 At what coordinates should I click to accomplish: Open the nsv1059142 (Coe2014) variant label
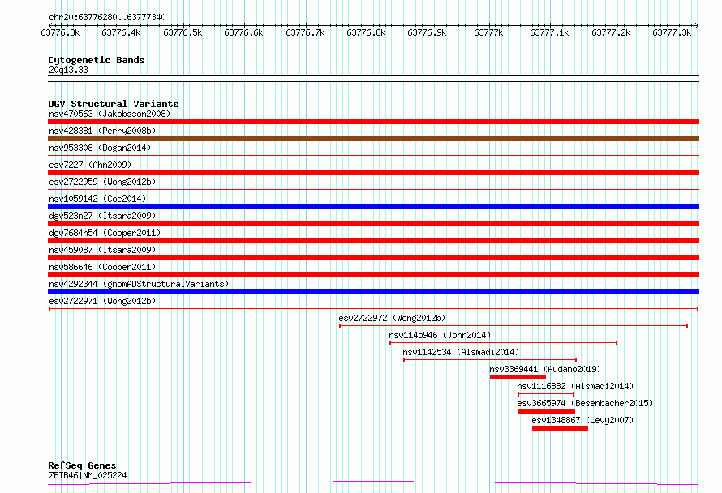[x=97, y=199]
